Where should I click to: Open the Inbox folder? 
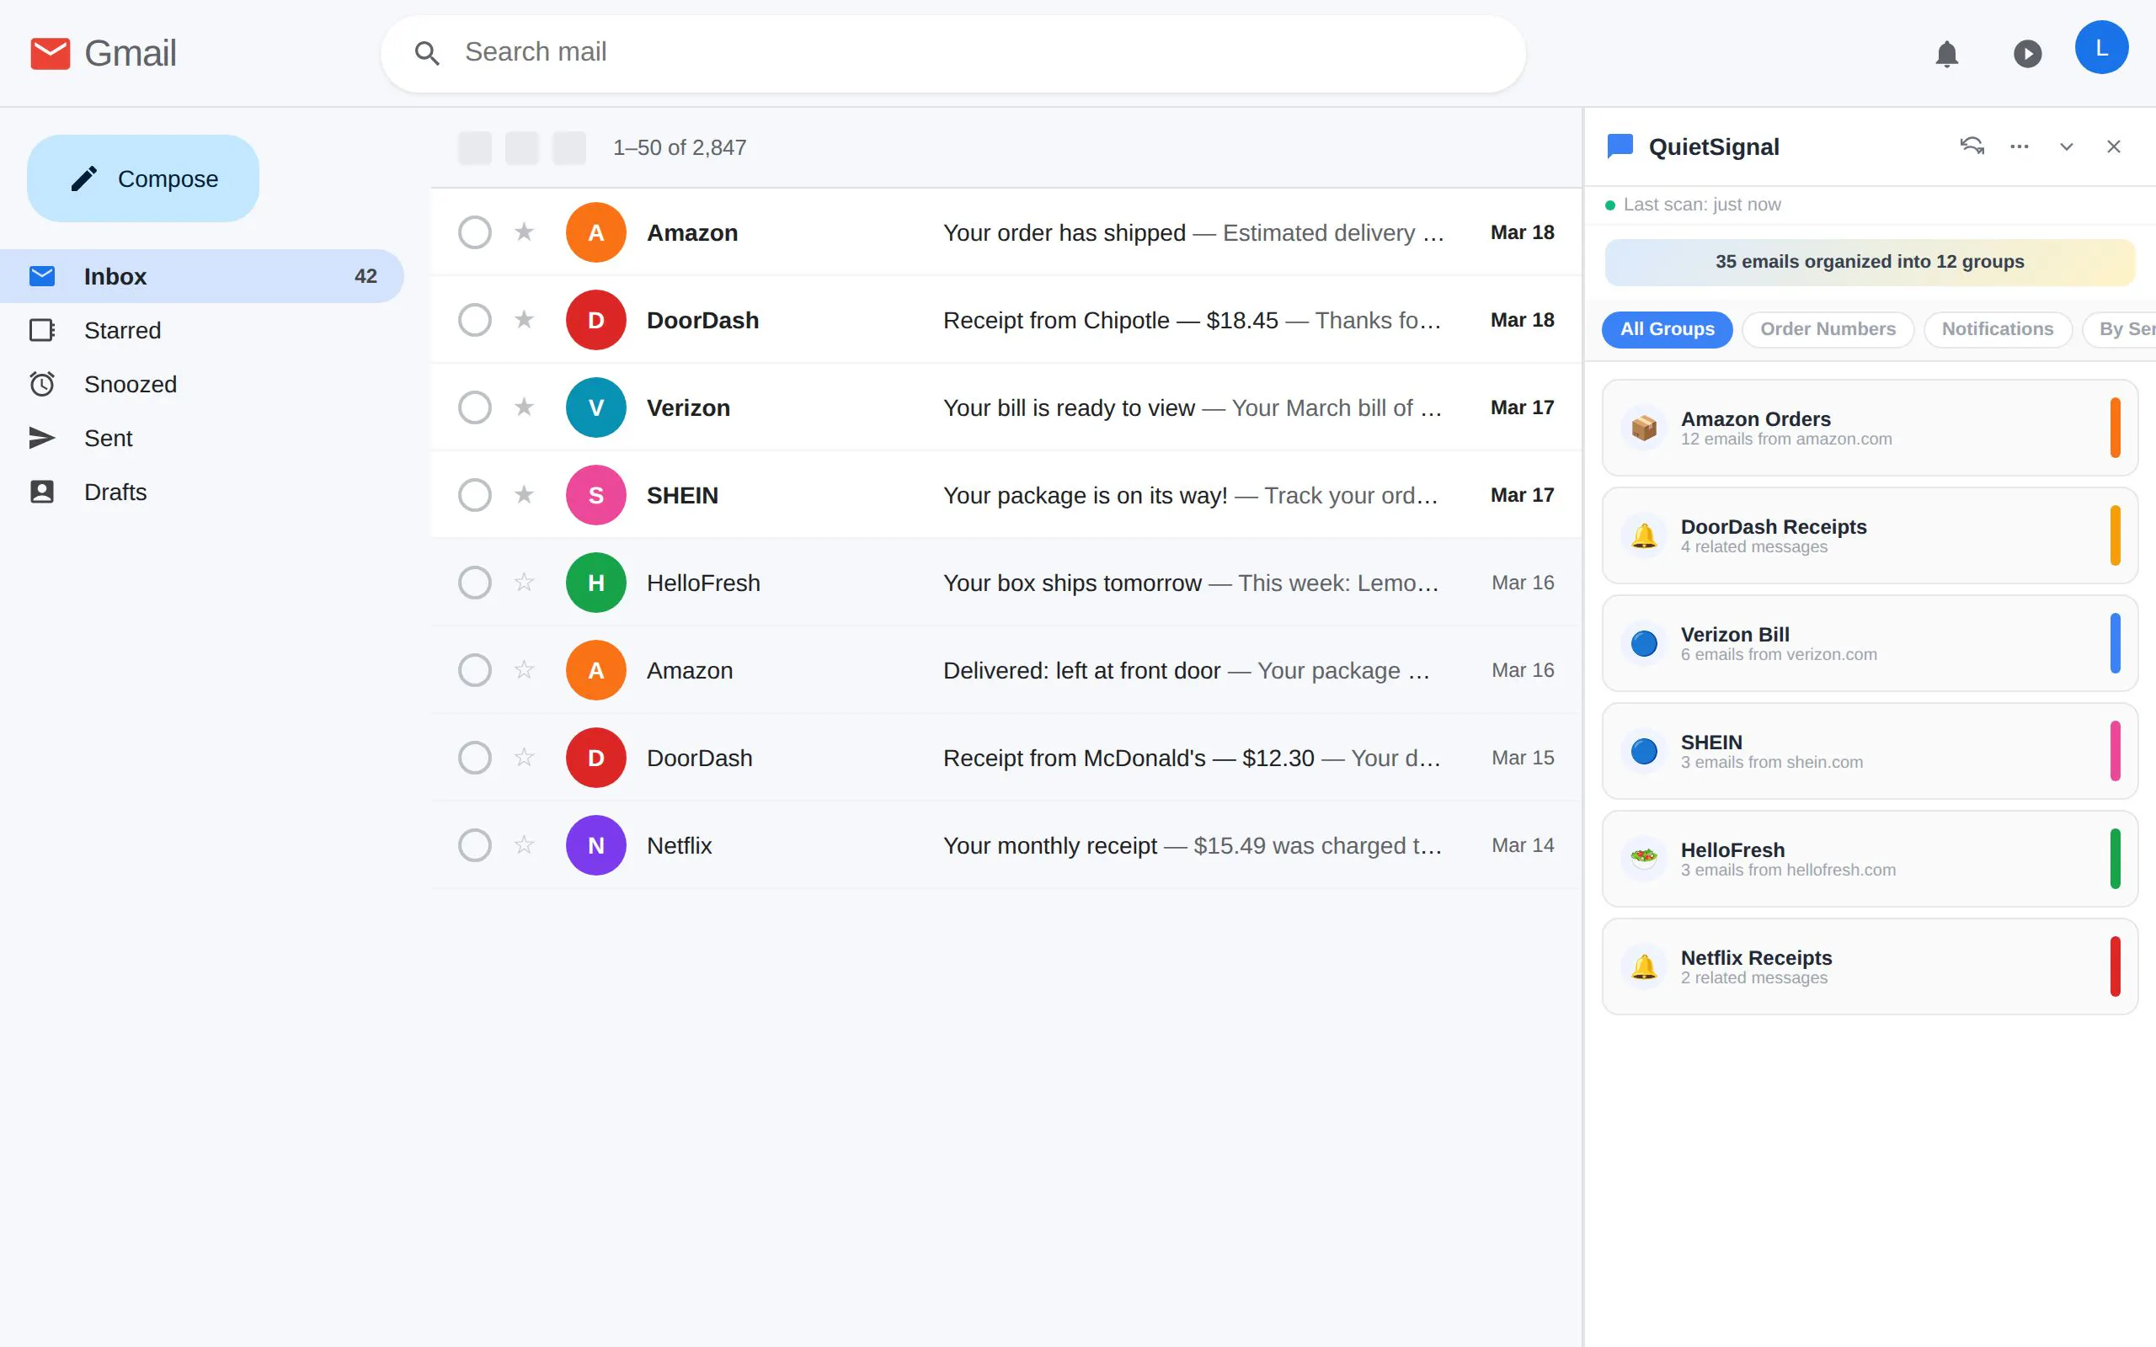pyautogui.click(x=202, y=276)
